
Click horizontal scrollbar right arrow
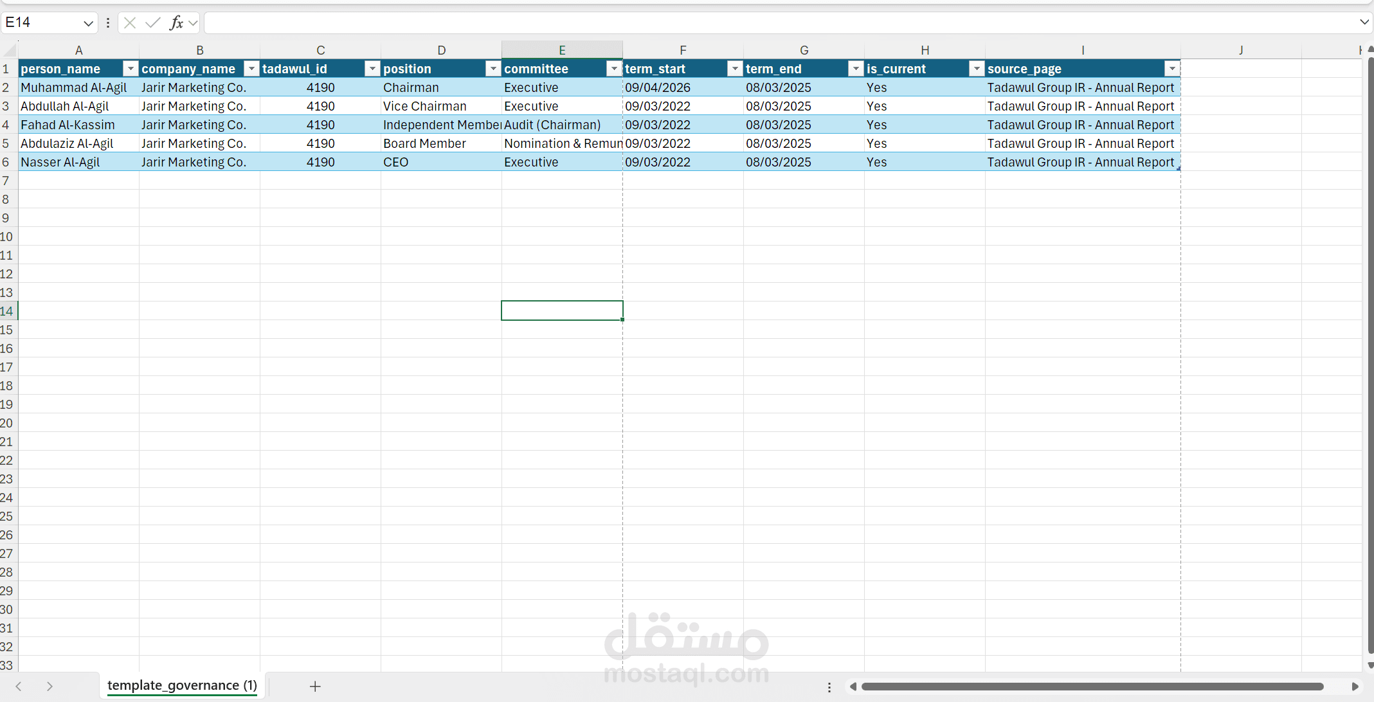tap(1355, 687)
